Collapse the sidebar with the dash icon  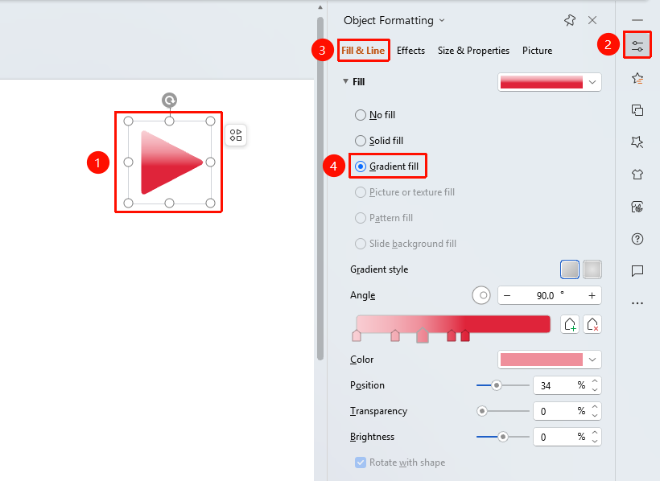pos(637,20)
